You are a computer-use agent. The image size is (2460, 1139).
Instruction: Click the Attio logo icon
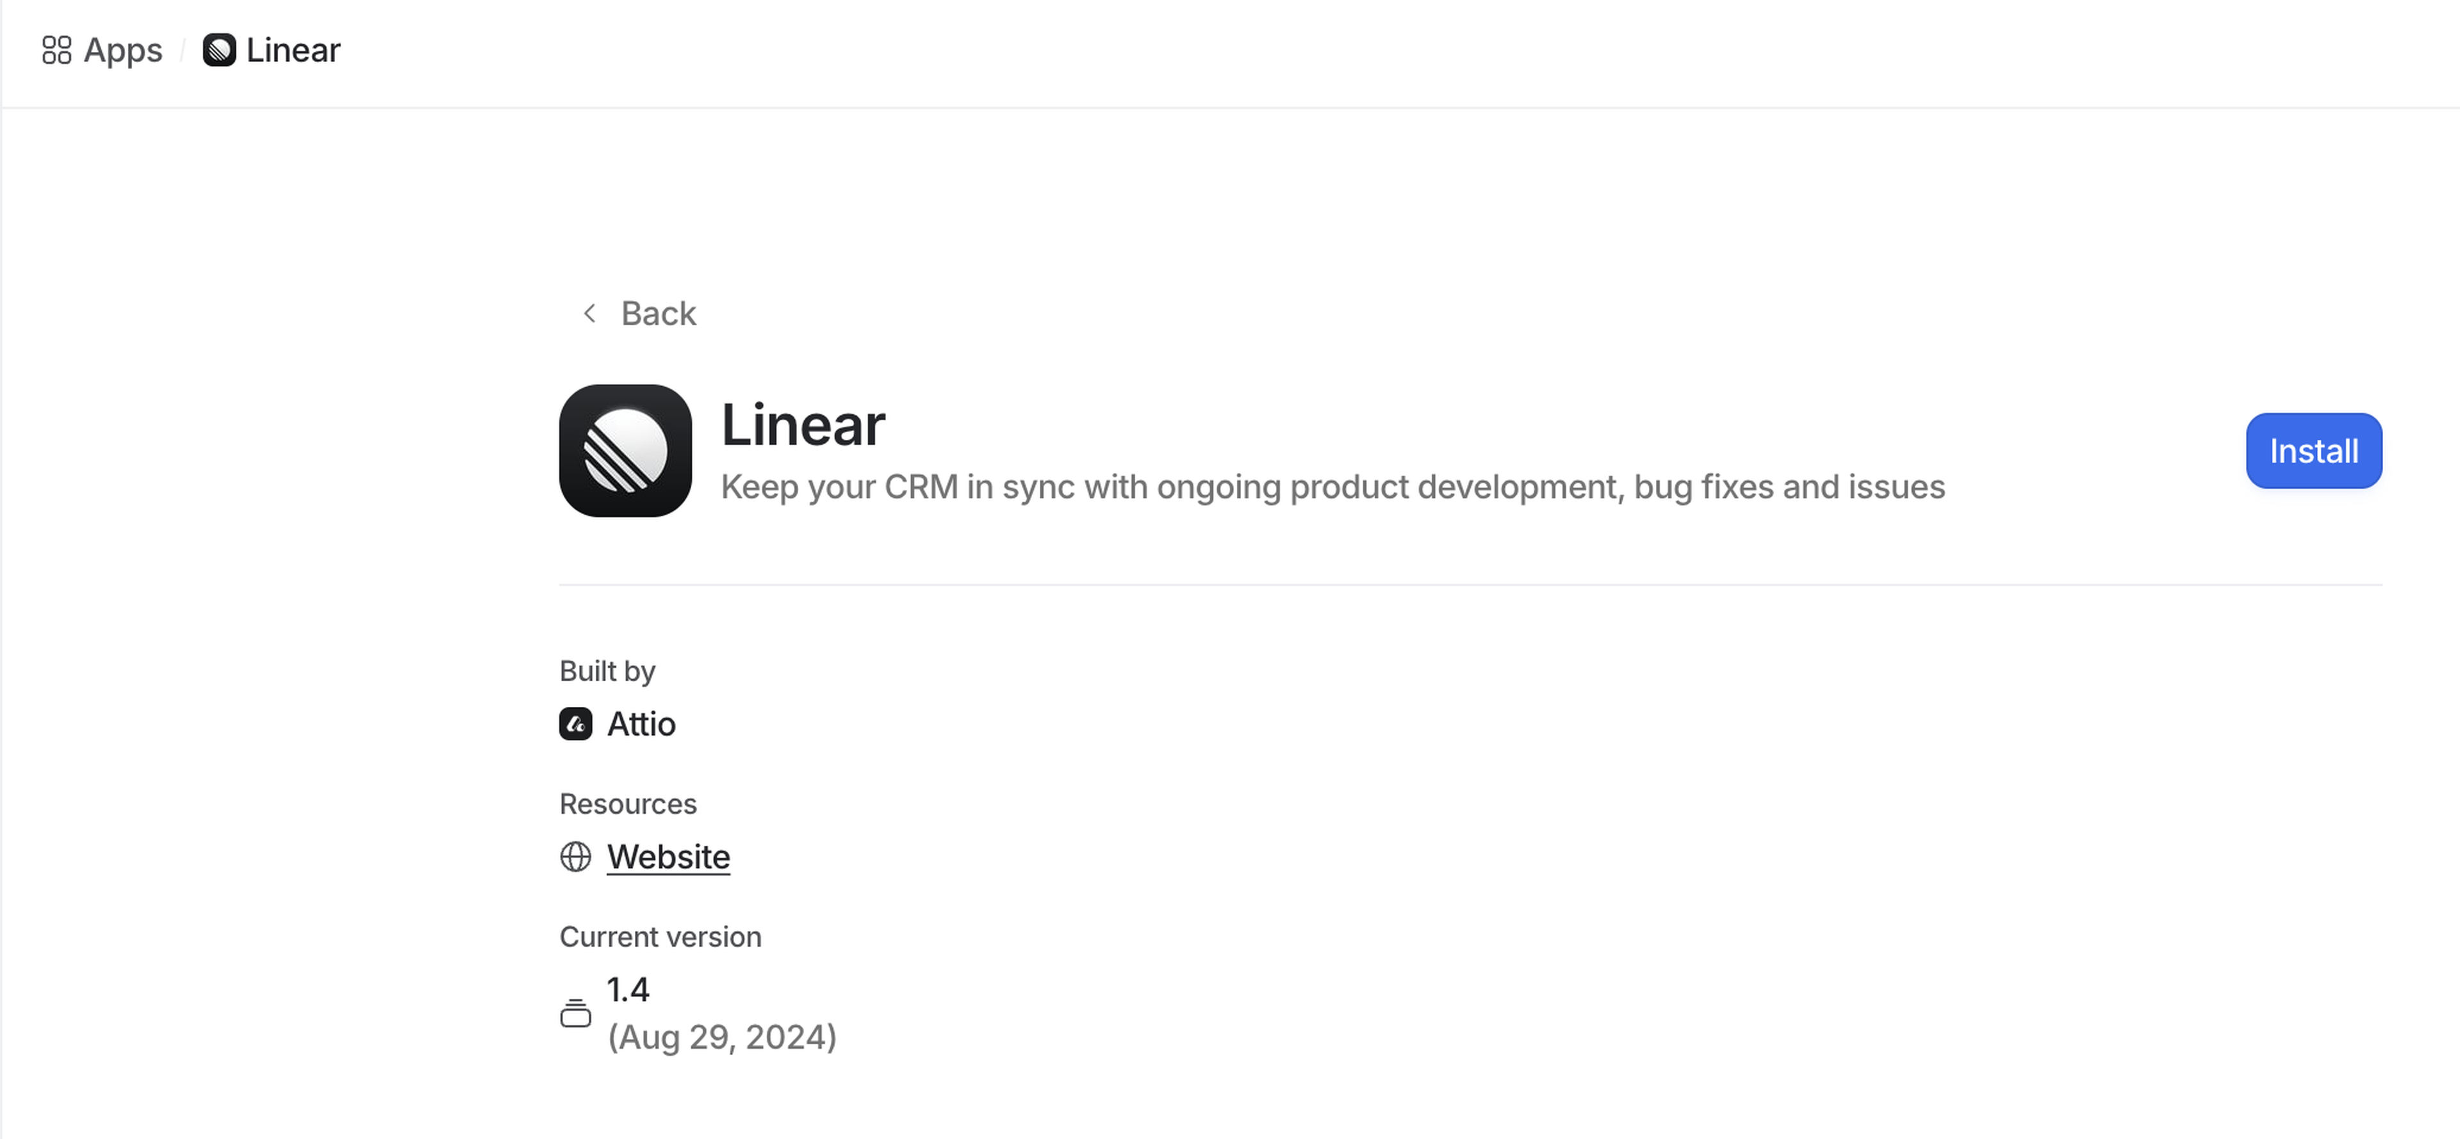(x=575, y=723)
